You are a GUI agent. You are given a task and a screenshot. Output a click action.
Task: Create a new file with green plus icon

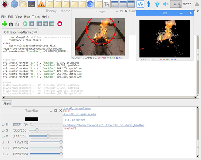click(5, 24)
